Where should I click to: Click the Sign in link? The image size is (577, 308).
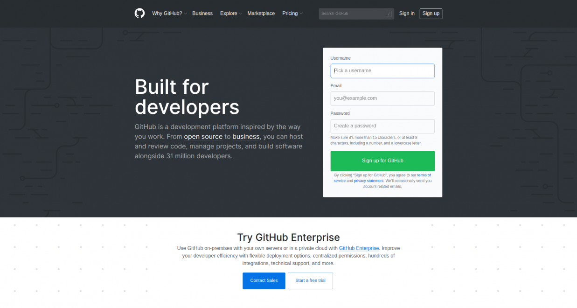click(x=407, y=14)
